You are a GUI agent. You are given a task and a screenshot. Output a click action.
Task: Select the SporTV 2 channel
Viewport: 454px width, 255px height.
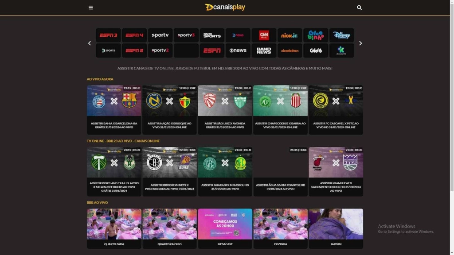(x=160, y=50)
